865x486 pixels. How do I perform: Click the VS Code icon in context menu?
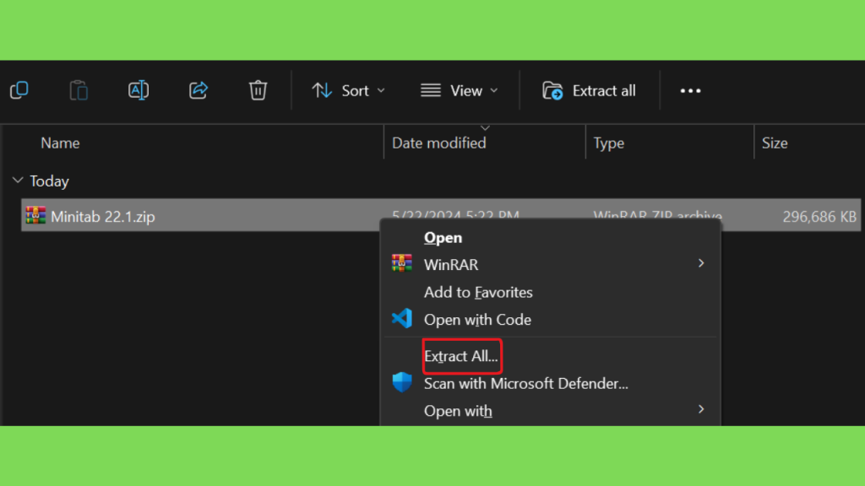(x=402, y=319)
